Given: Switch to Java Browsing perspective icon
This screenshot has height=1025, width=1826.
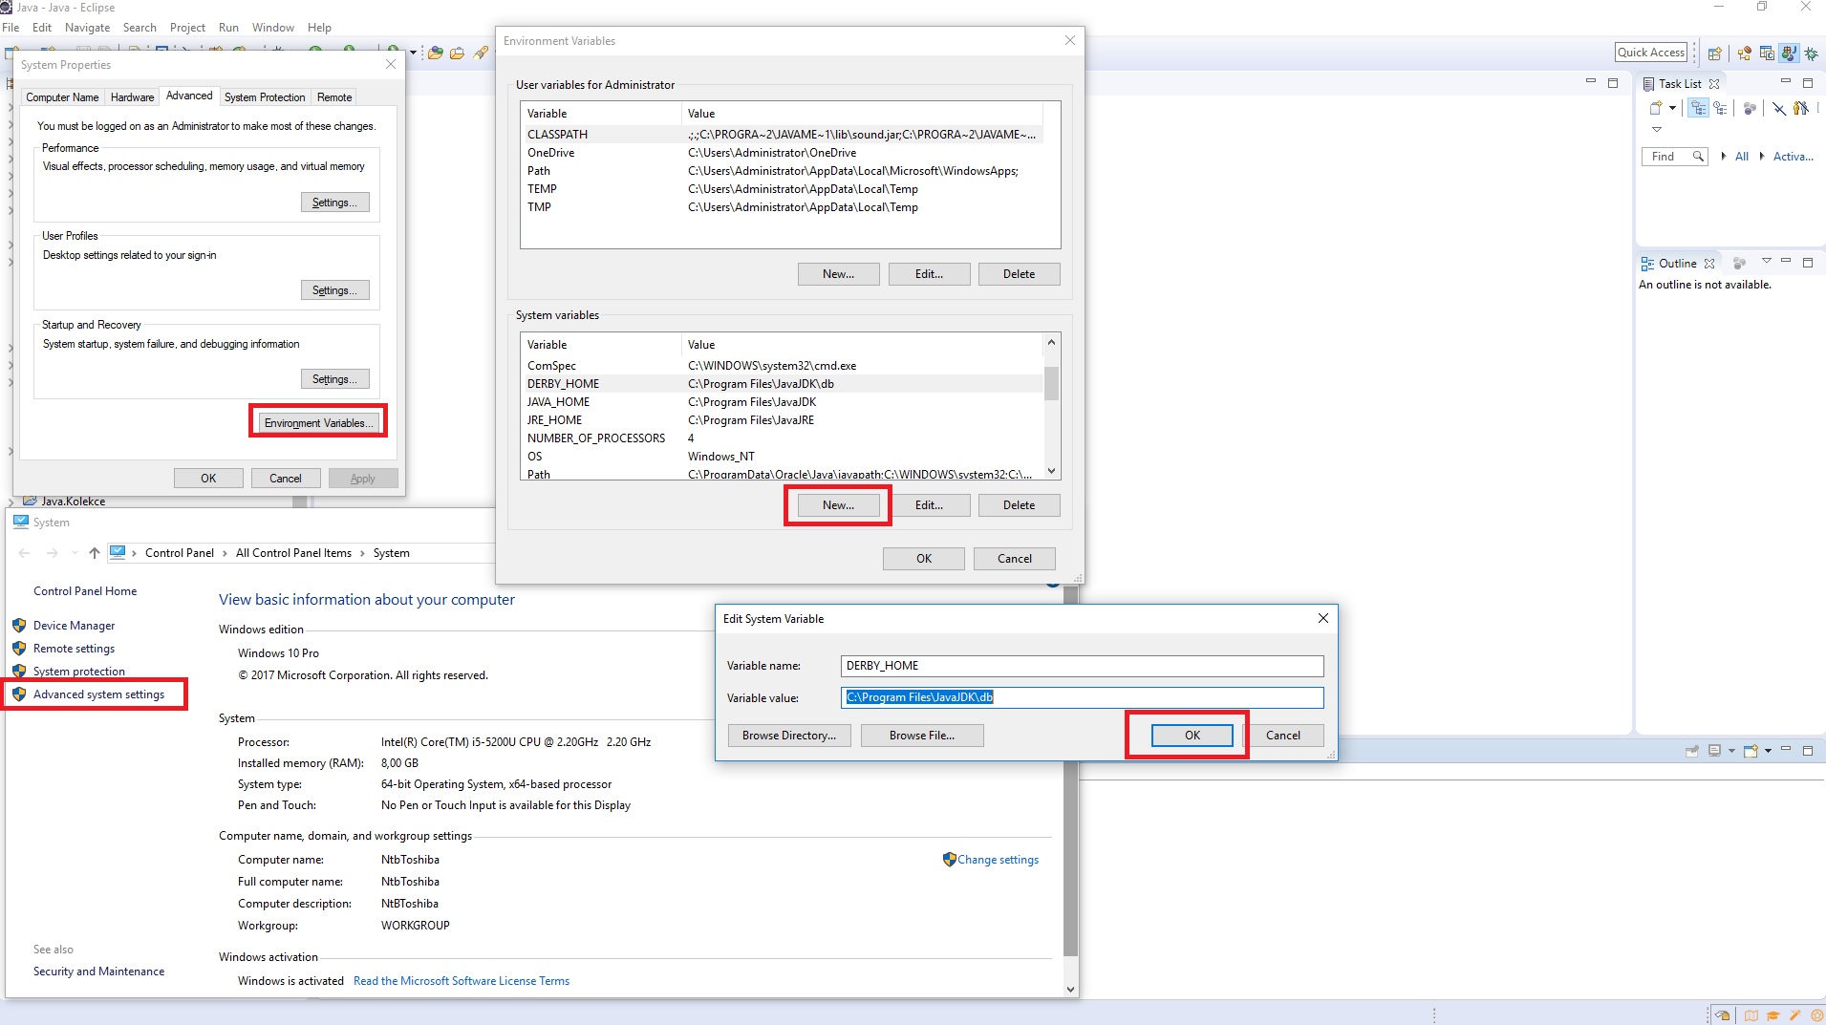Looking at the screenshot, I should tap(1767, 53).
